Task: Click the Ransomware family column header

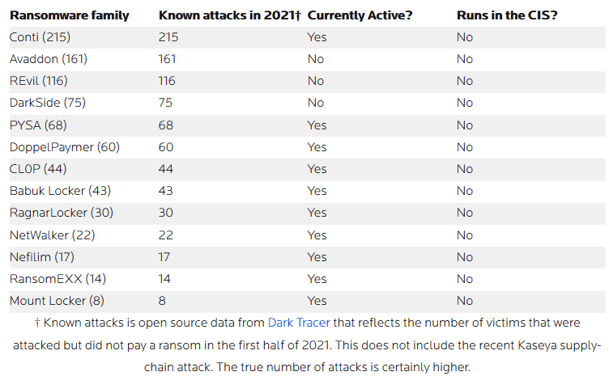Action: point(69,15)
